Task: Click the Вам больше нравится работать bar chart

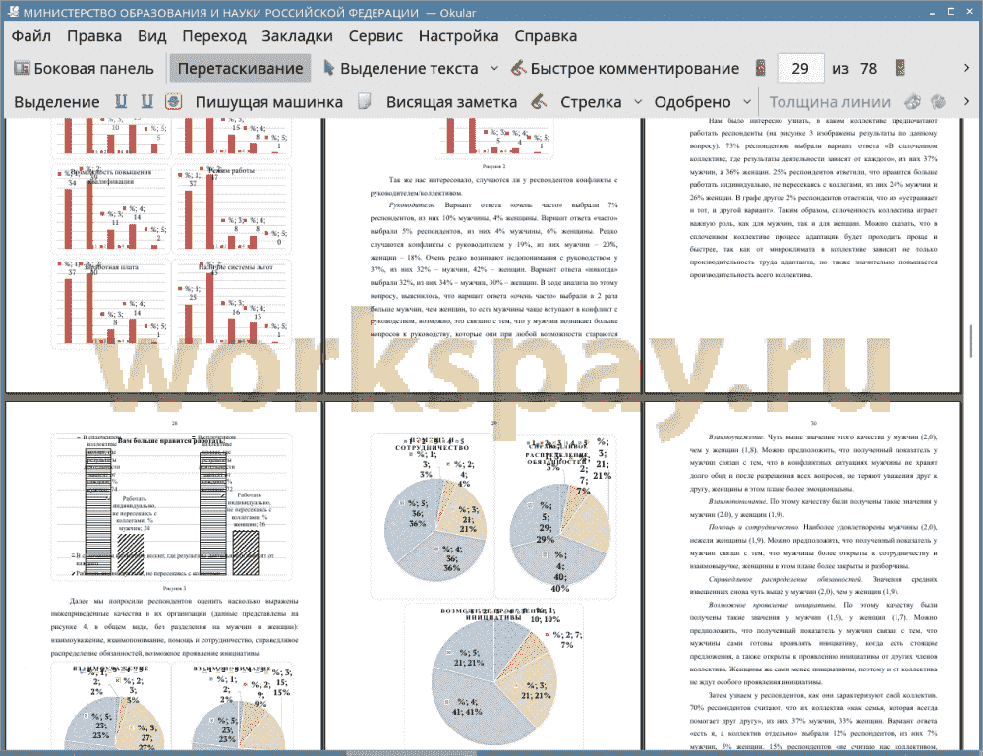Action: [172, 506]
